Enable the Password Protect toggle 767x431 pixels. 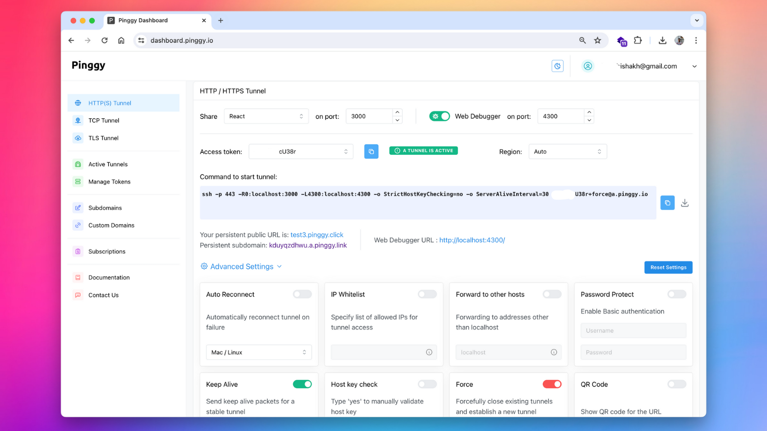(x=677, y=294)
